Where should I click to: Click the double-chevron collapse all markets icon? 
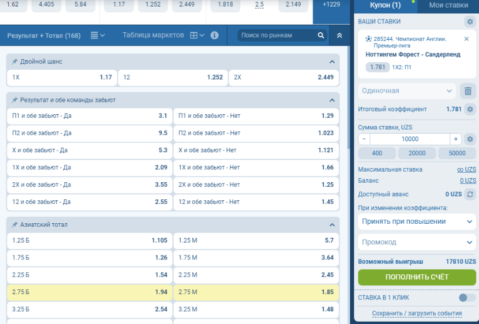pos(339,36)
